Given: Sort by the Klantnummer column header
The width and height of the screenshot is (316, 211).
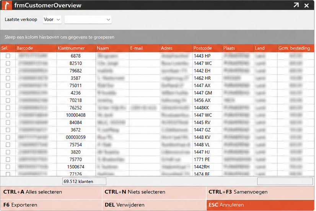Looking at the screenshot, I should coord(76,48).
